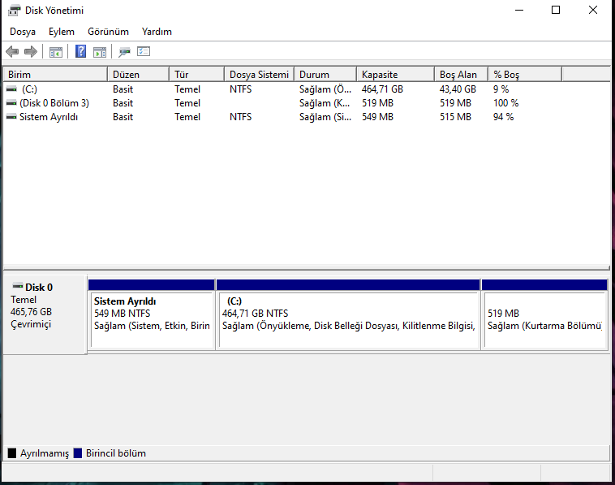
Task: Open the Eylem menu
Action: 61,32
